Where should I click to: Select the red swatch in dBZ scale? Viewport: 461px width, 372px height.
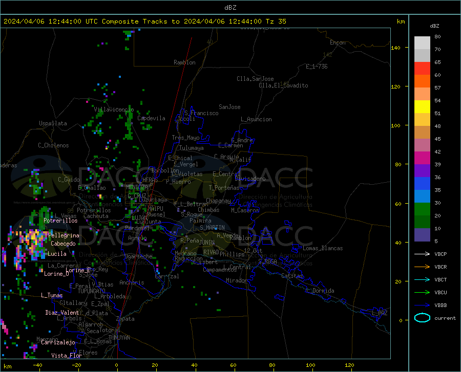click(422, 69)
